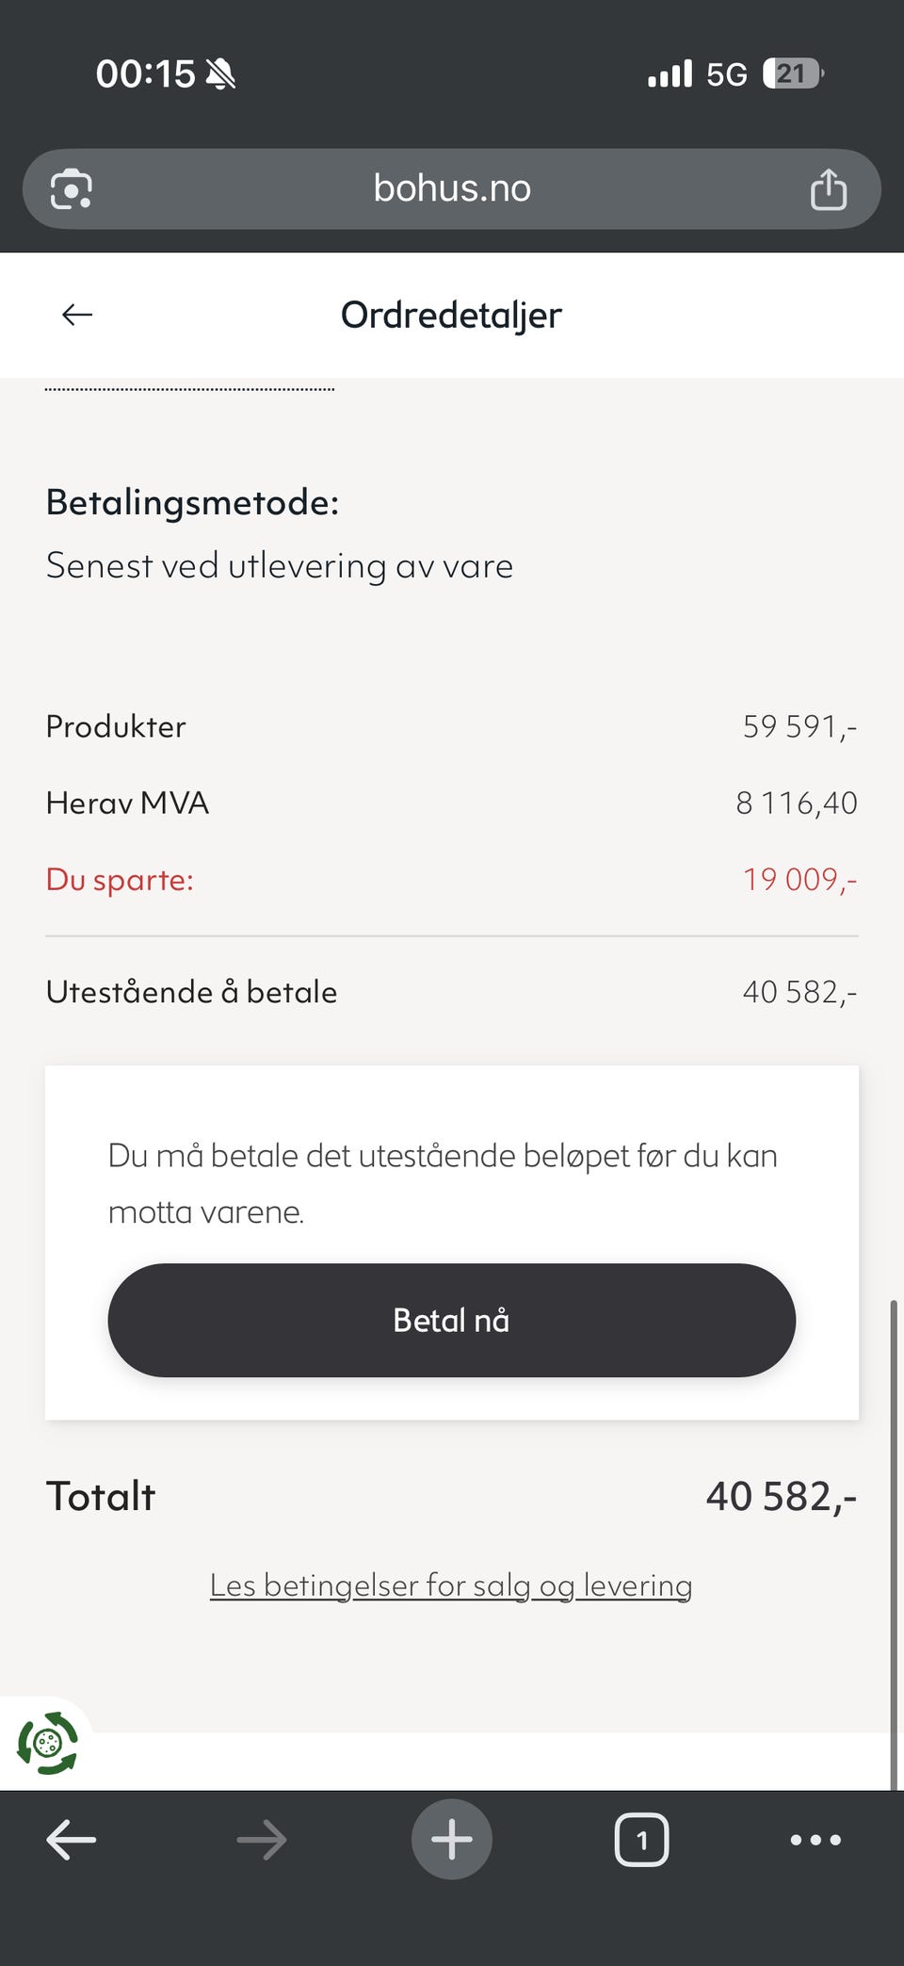Tap the battery indicator showing 21
The image size is (904, 1966).
point(793,73)
